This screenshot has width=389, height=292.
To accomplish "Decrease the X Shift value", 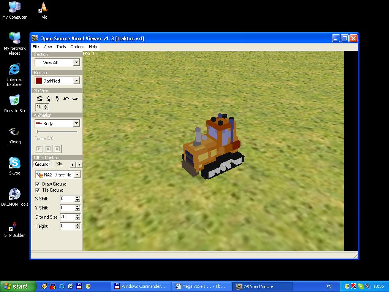I will pos(77,200).
